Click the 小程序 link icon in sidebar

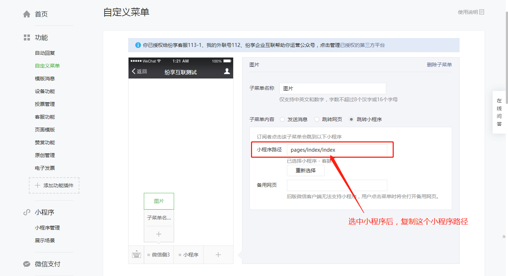pyautogui.click(x=27, y=212)
